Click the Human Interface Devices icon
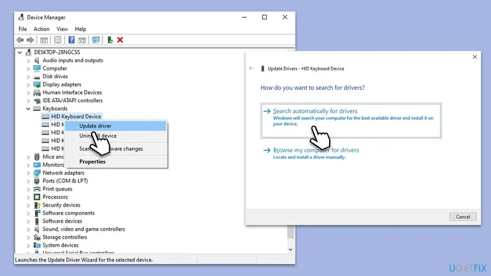This screenshot has width=491, height=276. [x=37, y=92]
